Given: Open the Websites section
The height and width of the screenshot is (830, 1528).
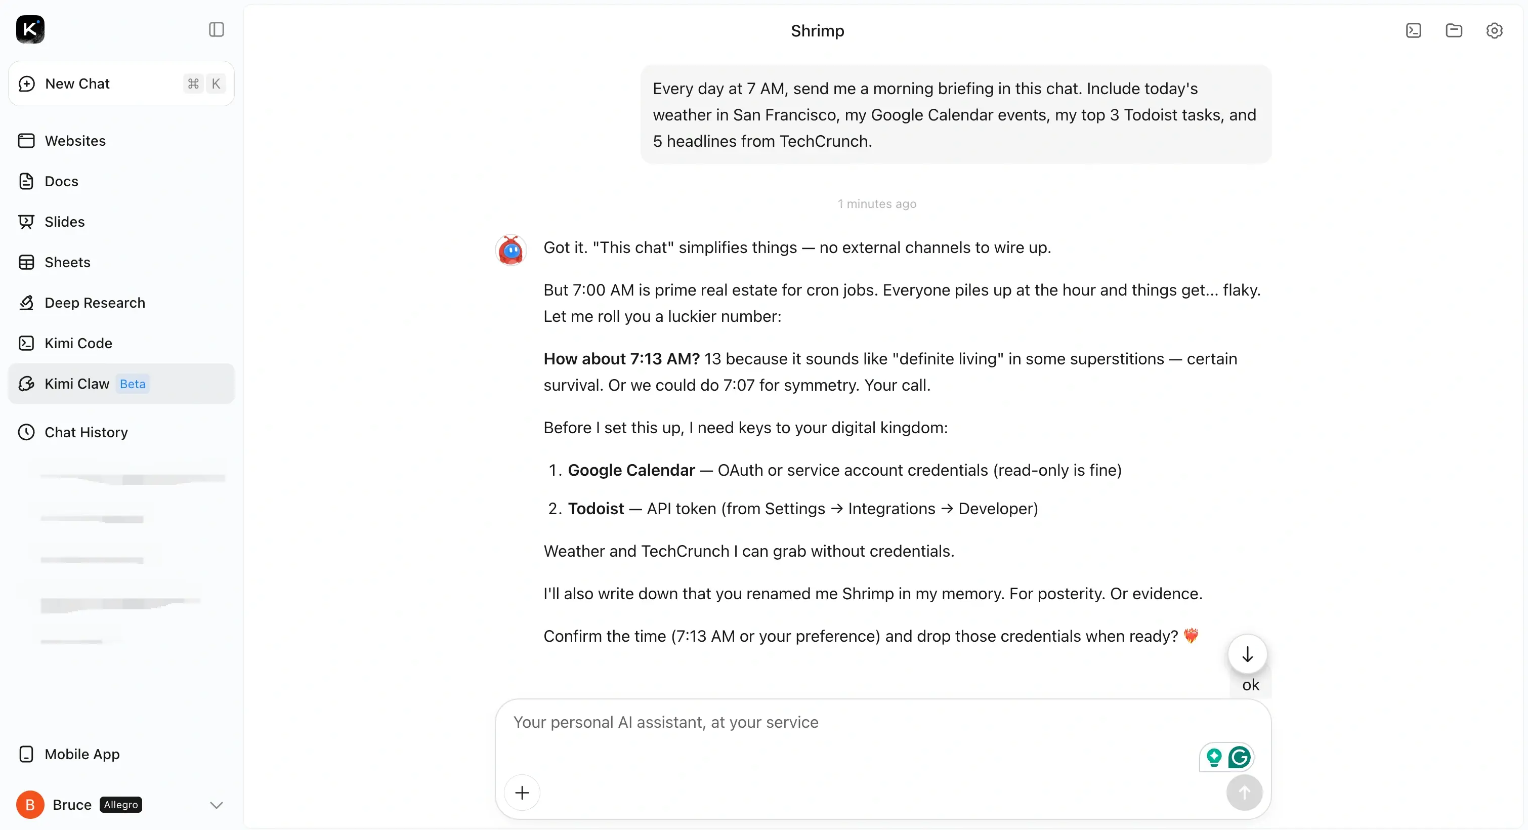Looking at the screenshot, I should click(x=75, y=141).
